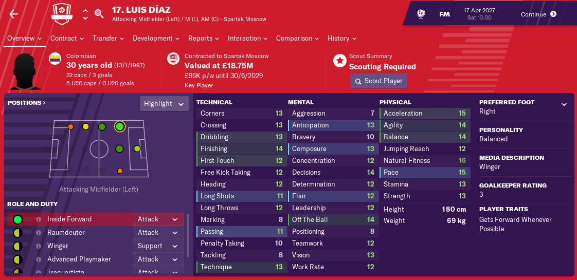Click the info icon beside Winger
Image resolution: width=577 pixels, height=280 pixels.
pyautogui.click(x=39, y=246)
